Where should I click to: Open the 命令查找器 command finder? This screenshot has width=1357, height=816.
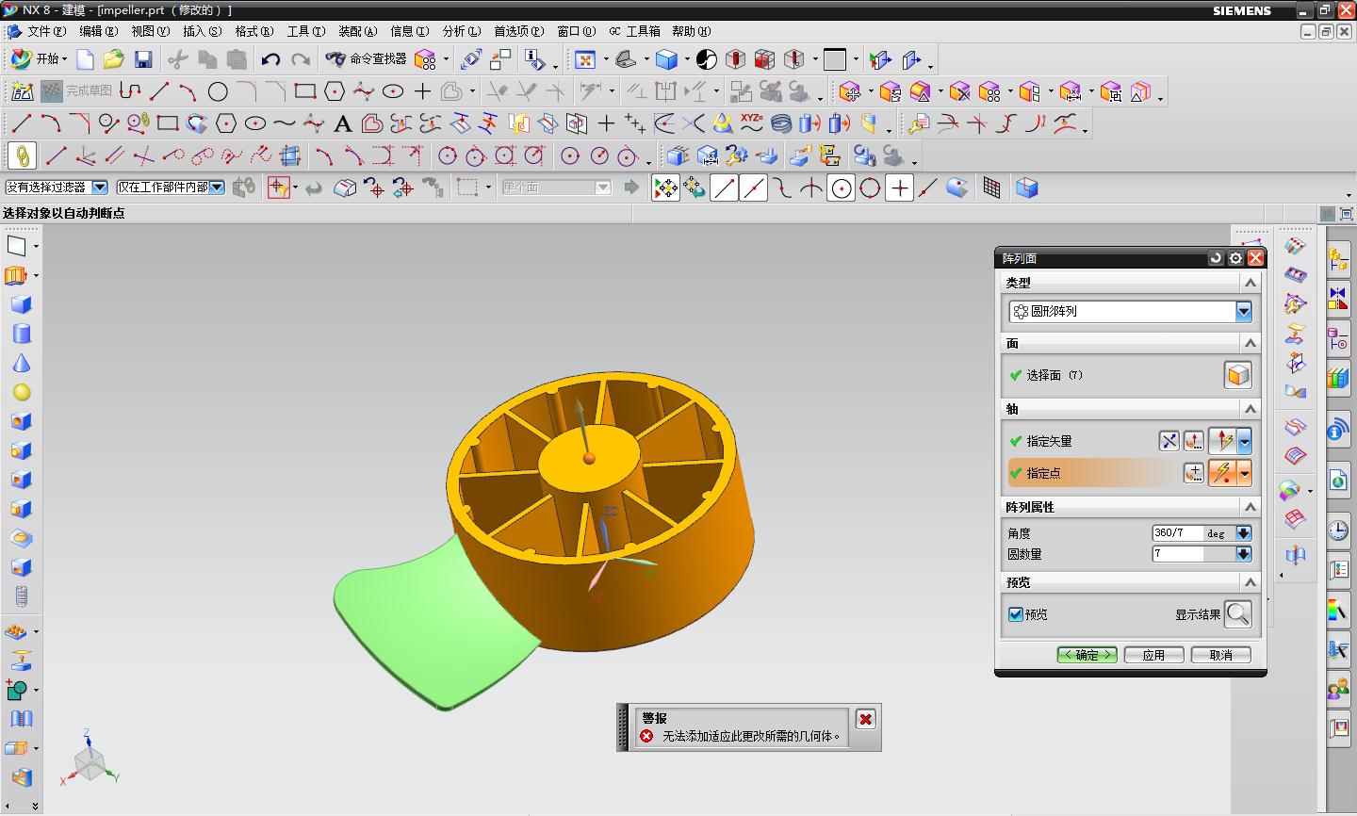(367, 59)
